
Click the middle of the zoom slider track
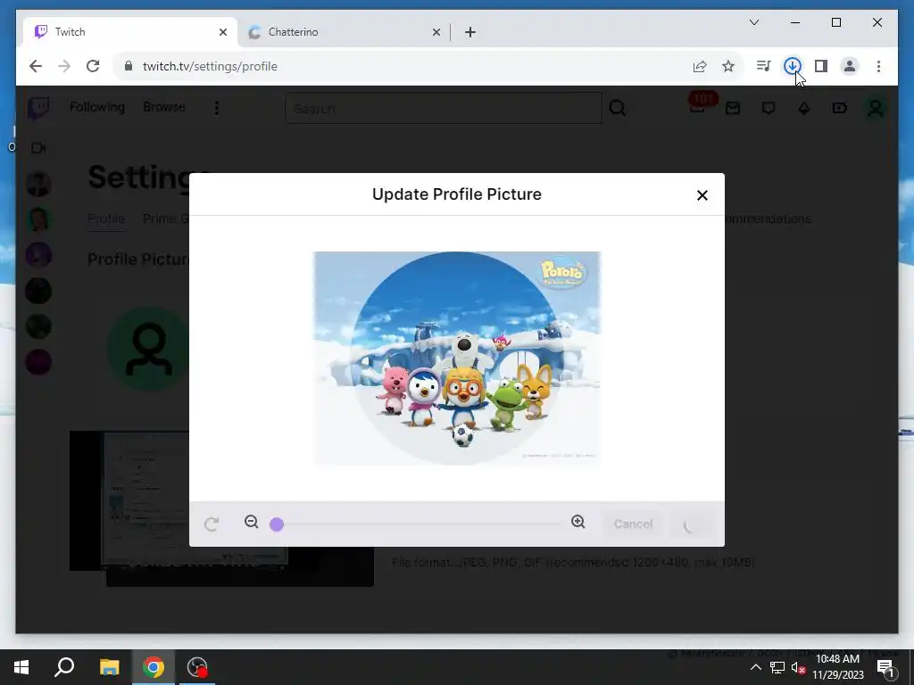419,524
